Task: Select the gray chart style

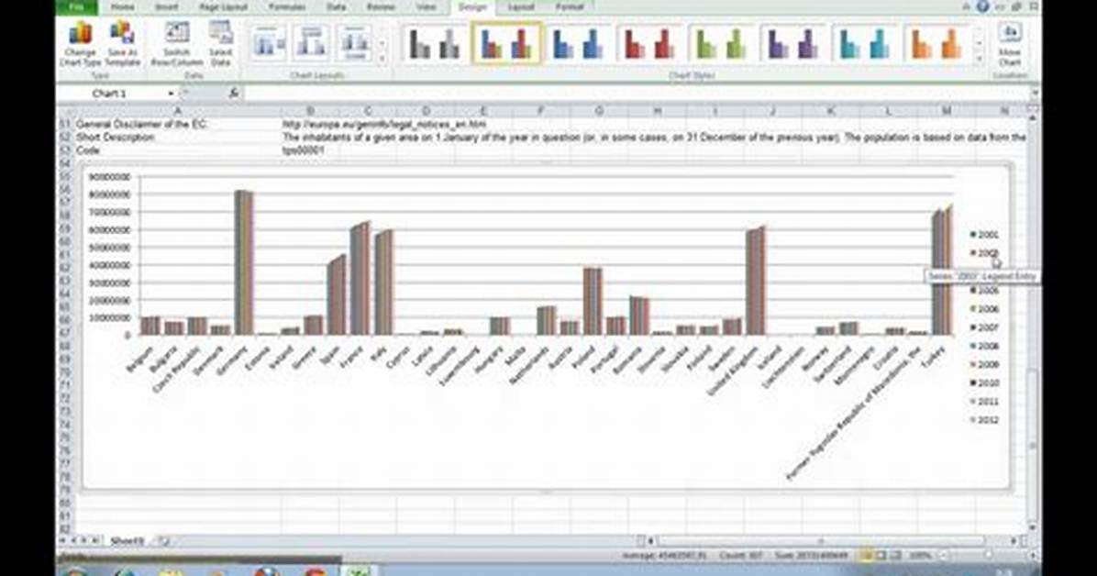Action: click(x=435, y=44)
